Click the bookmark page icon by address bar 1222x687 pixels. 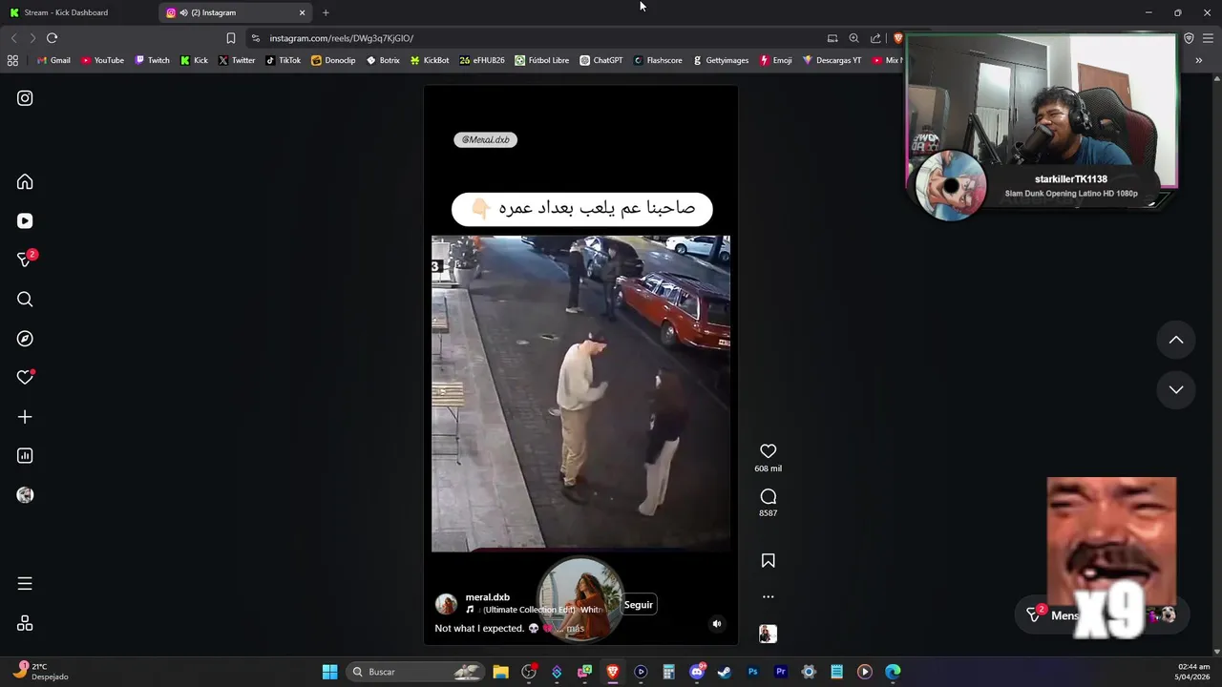click(230, 38)
